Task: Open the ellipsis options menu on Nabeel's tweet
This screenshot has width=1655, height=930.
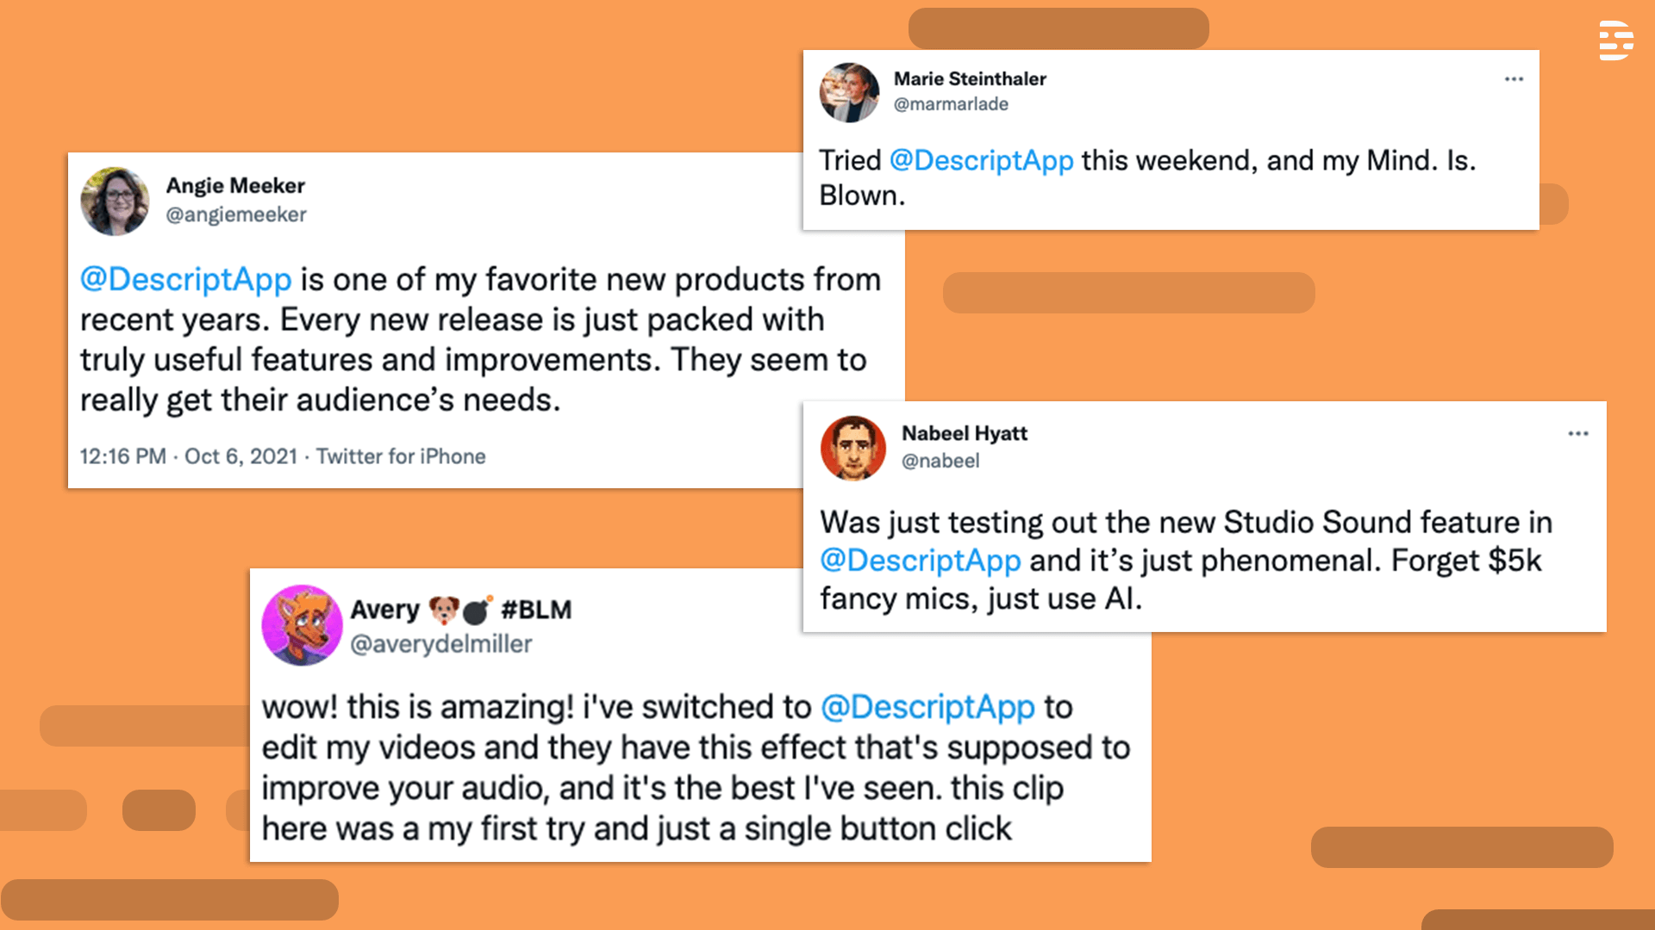Action: click(x=1577, y=433)
